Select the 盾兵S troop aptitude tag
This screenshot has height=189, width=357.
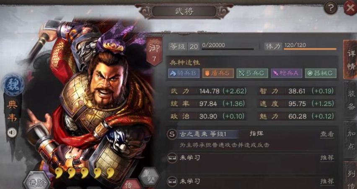click(x=218, y=73)
